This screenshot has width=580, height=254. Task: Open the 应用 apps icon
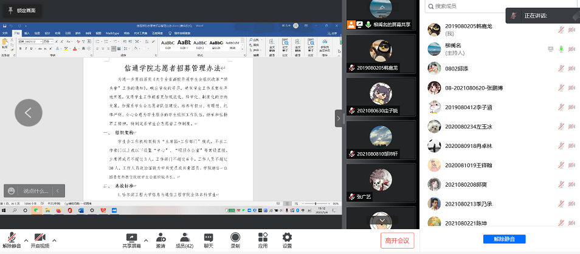click(263, 238)
